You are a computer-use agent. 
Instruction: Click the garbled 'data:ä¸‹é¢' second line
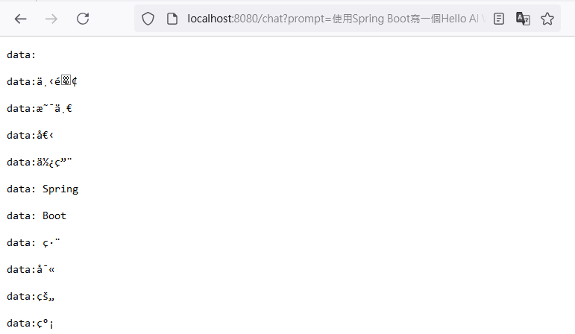point(42,81)
